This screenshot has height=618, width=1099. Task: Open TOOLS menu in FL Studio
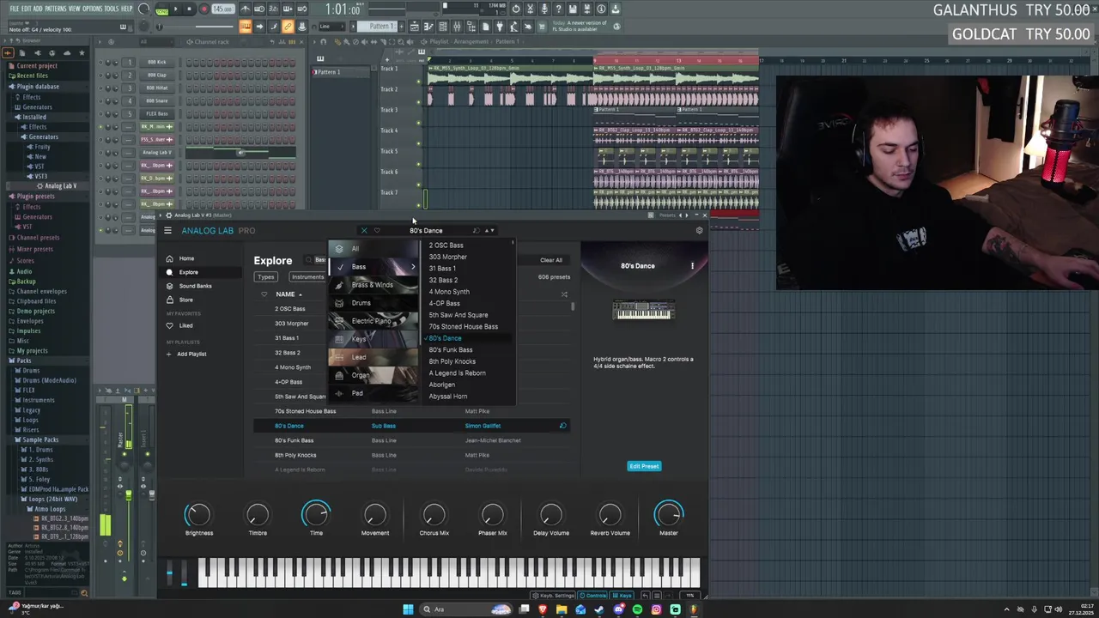click(x=112, y=9)
